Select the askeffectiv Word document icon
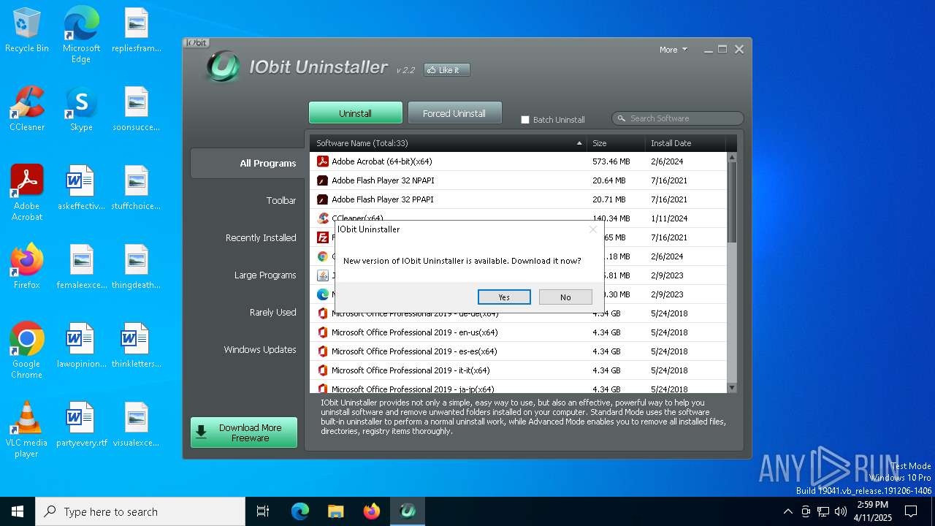This screenshot has height=526, width=935. click(x=80, y=180)
